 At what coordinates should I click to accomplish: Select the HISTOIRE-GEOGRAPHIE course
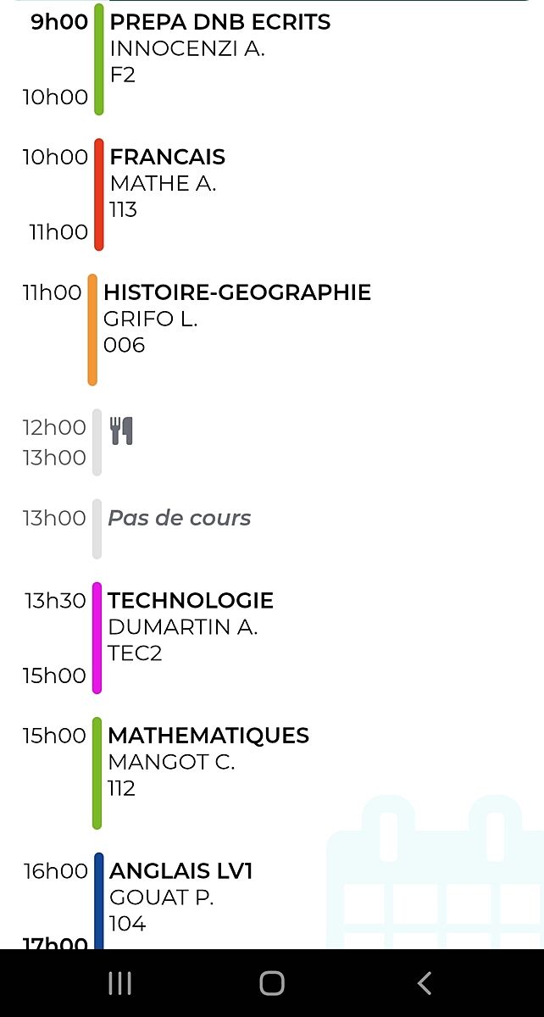237,293
